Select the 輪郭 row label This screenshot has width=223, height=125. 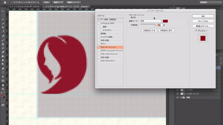tap(105, 27)
